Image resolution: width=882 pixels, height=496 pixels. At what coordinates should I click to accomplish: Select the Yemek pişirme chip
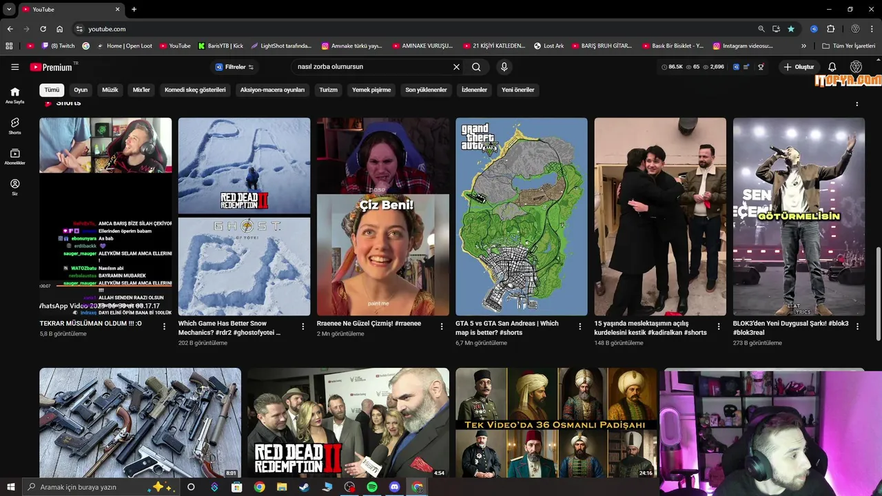coord(371,90)
